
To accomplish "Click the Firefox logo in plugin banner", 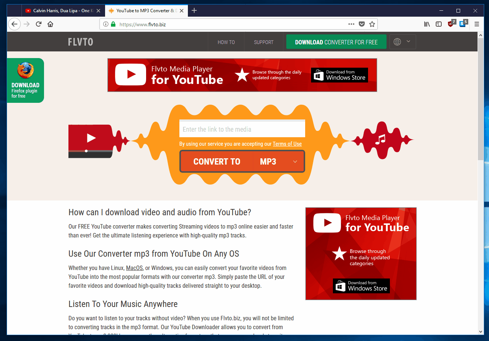I will [x=26, y=70].
